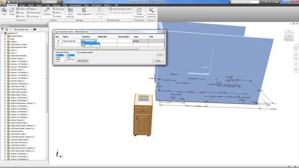Choose True from the equation dropdown list
The image size is (299, 168).
(x=90, y=43)
